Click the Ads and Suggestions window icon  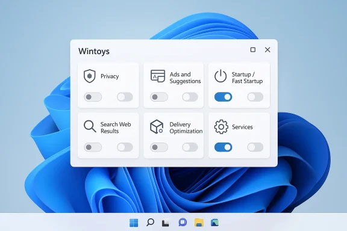tap(158, 76)
